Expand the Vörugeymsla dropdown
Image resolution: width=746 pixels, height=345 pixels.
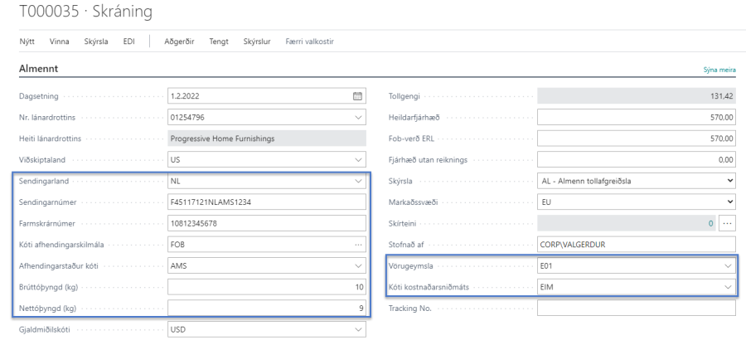click(x=727, y=266)
